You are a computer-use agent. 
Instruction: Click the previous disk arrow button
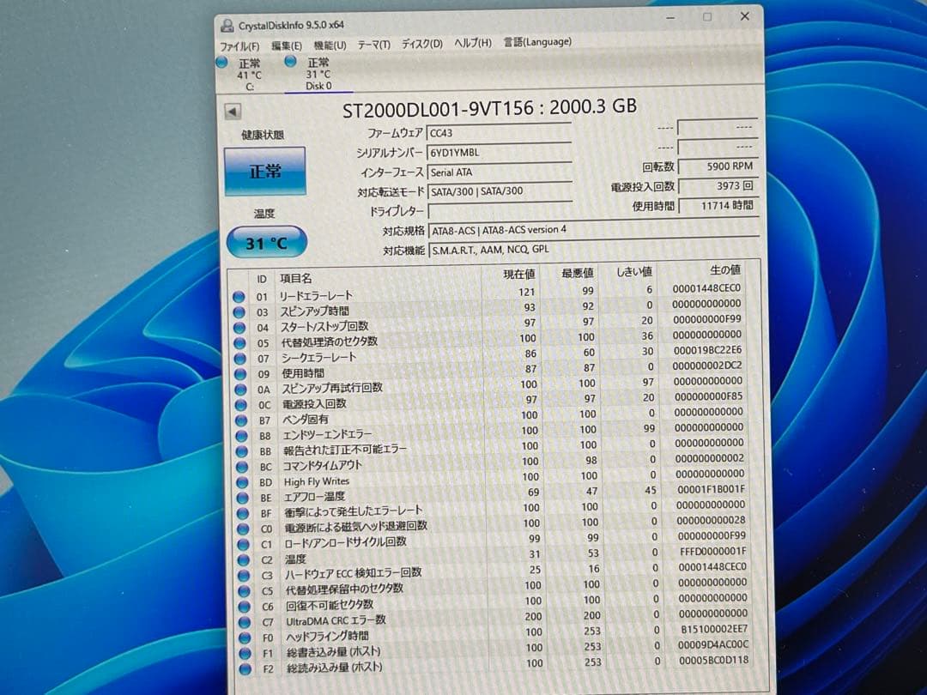pyautogui.click(x=233, y=112)
